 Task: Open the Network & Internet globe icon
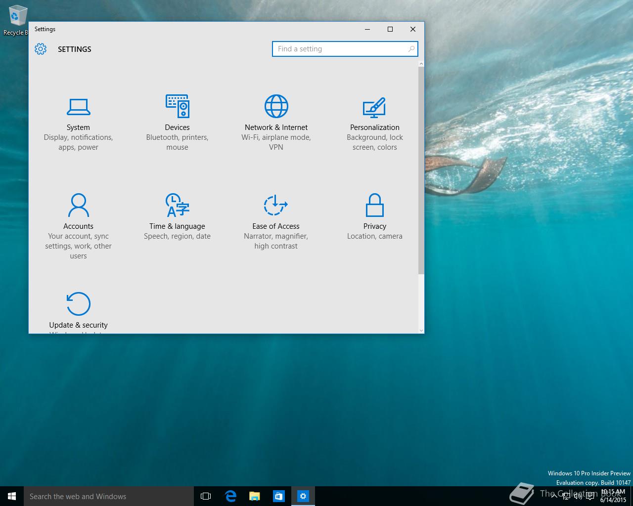click(x=276, y=106)
